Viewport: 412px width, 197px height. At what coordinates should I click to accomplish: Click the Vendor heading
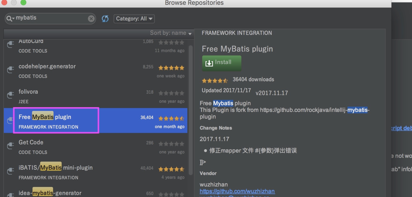(x=208, y=173)
